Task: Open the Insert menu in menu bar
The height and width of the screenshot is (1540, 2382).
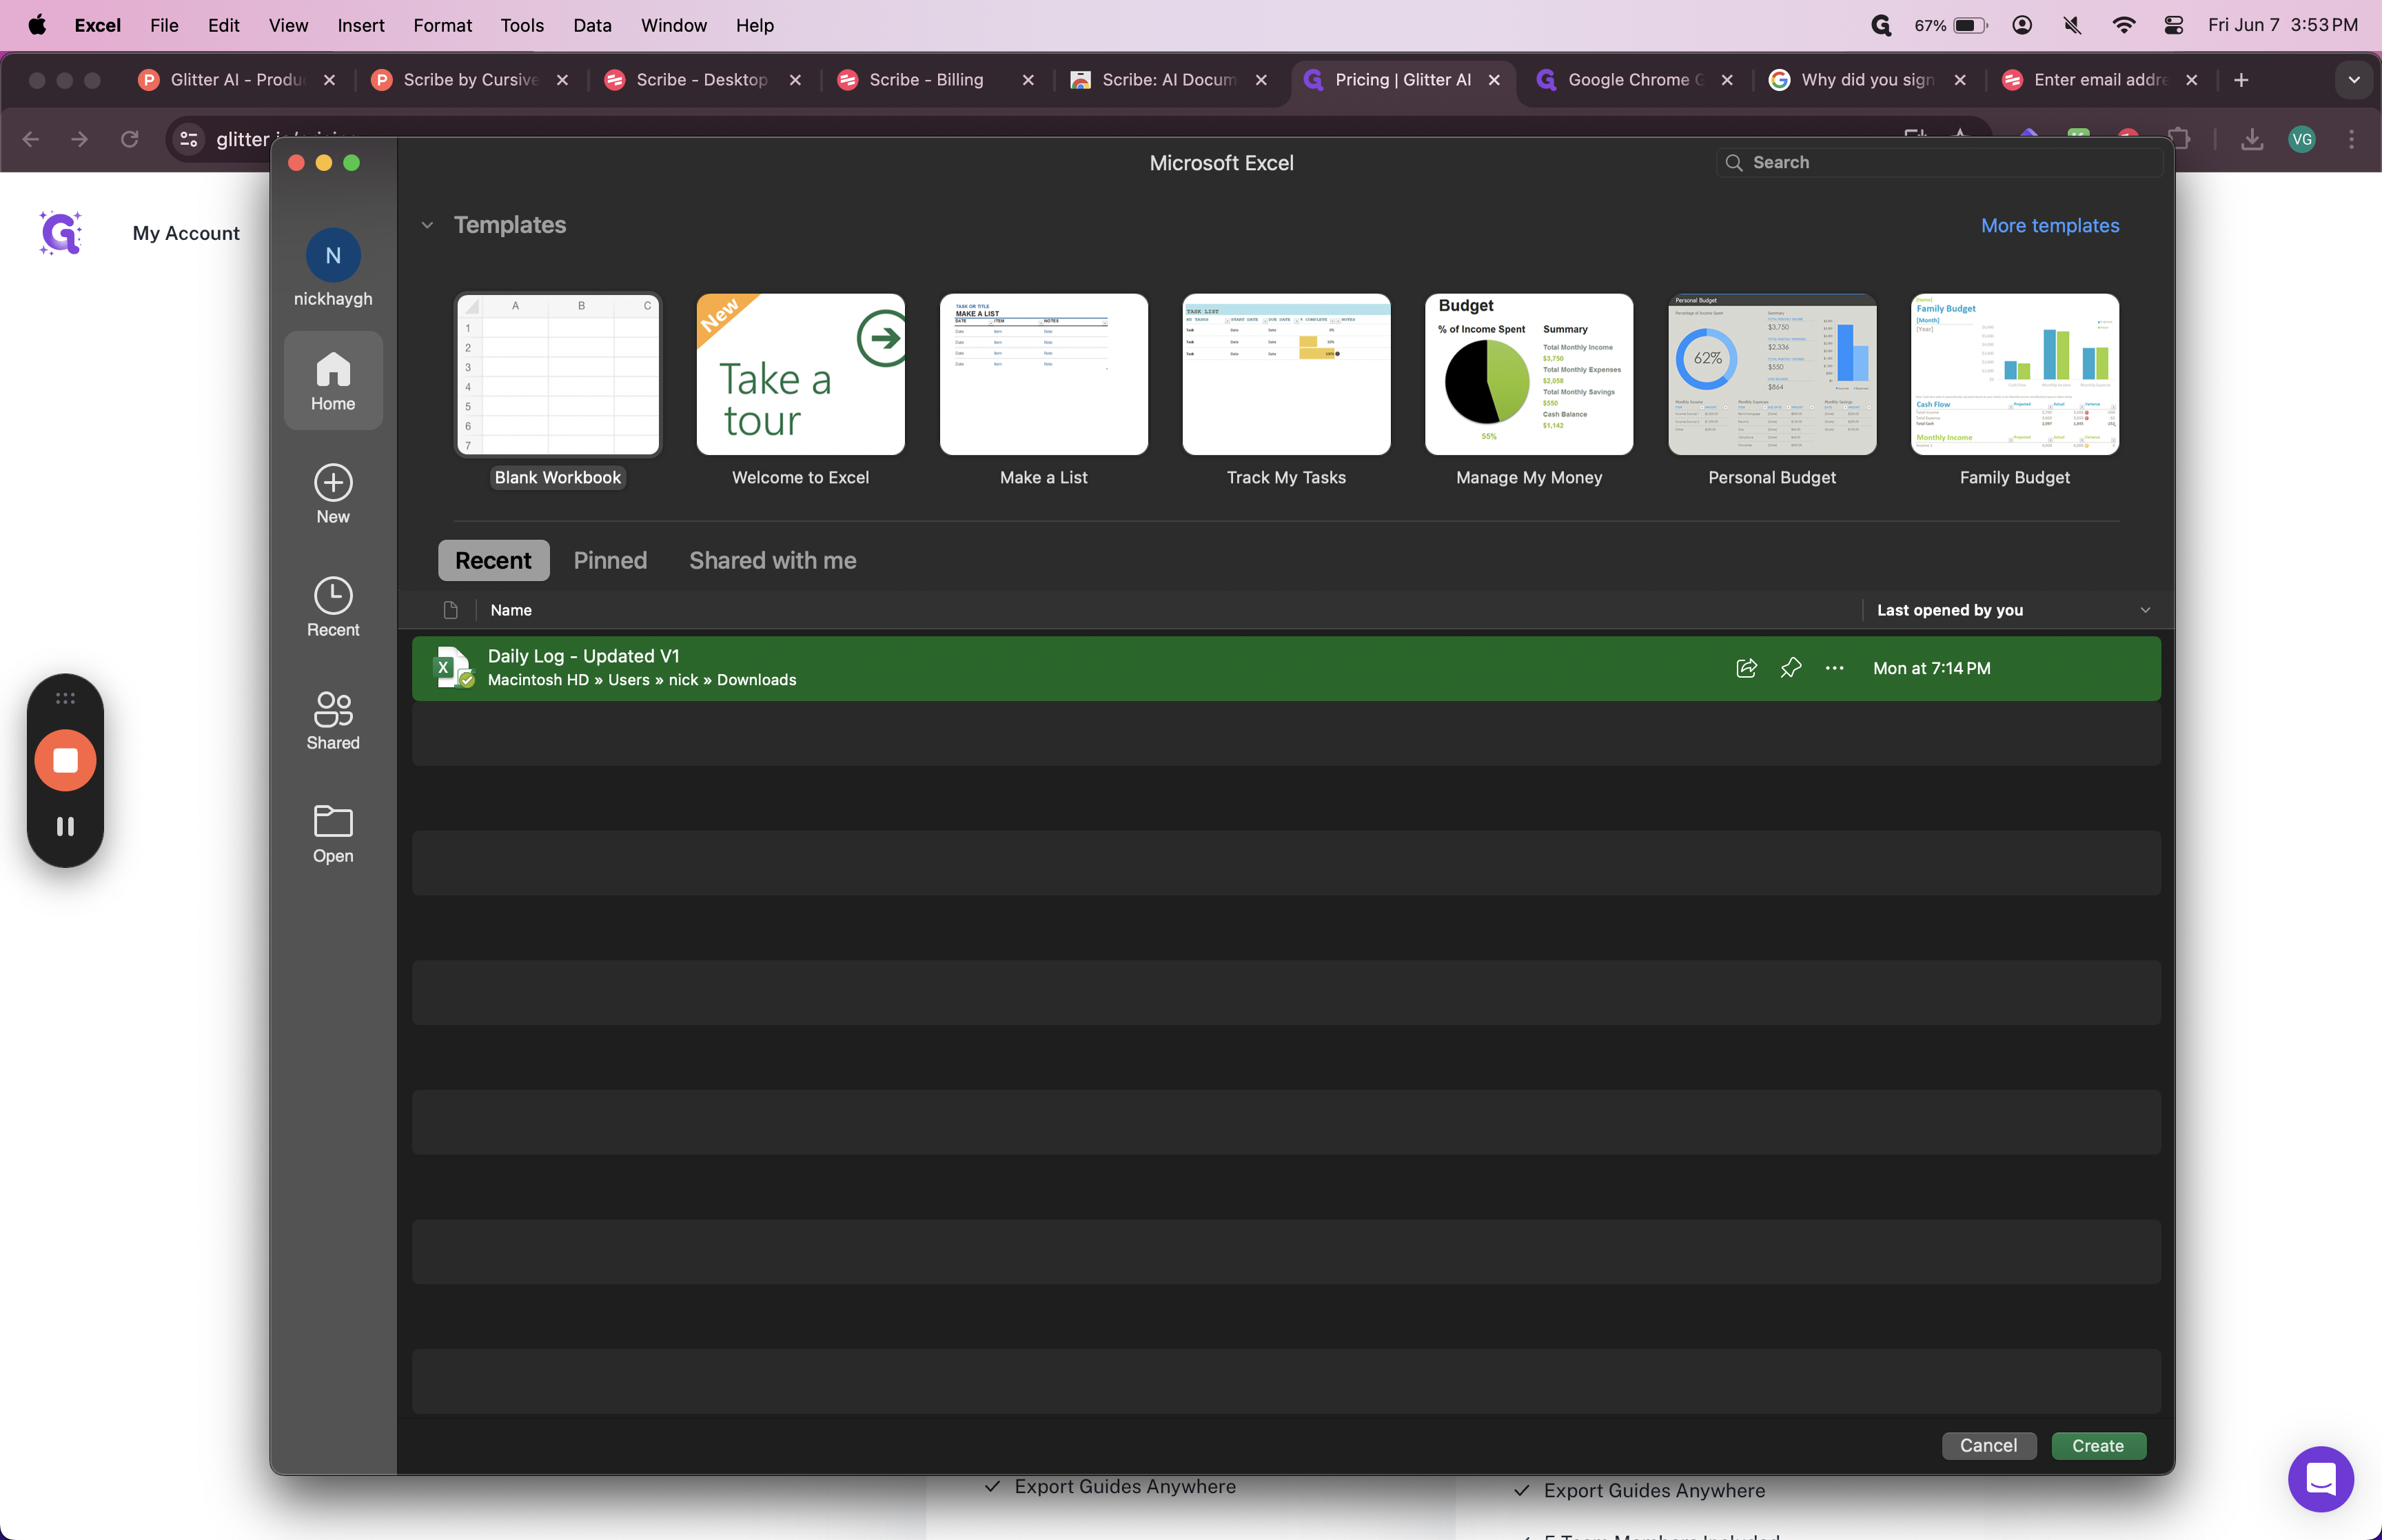Action: [360, 25]
